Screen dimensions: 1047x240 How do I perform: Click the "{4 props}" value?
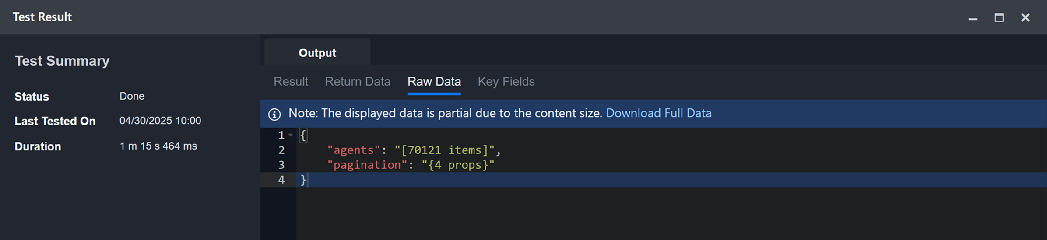pos(458,165)
